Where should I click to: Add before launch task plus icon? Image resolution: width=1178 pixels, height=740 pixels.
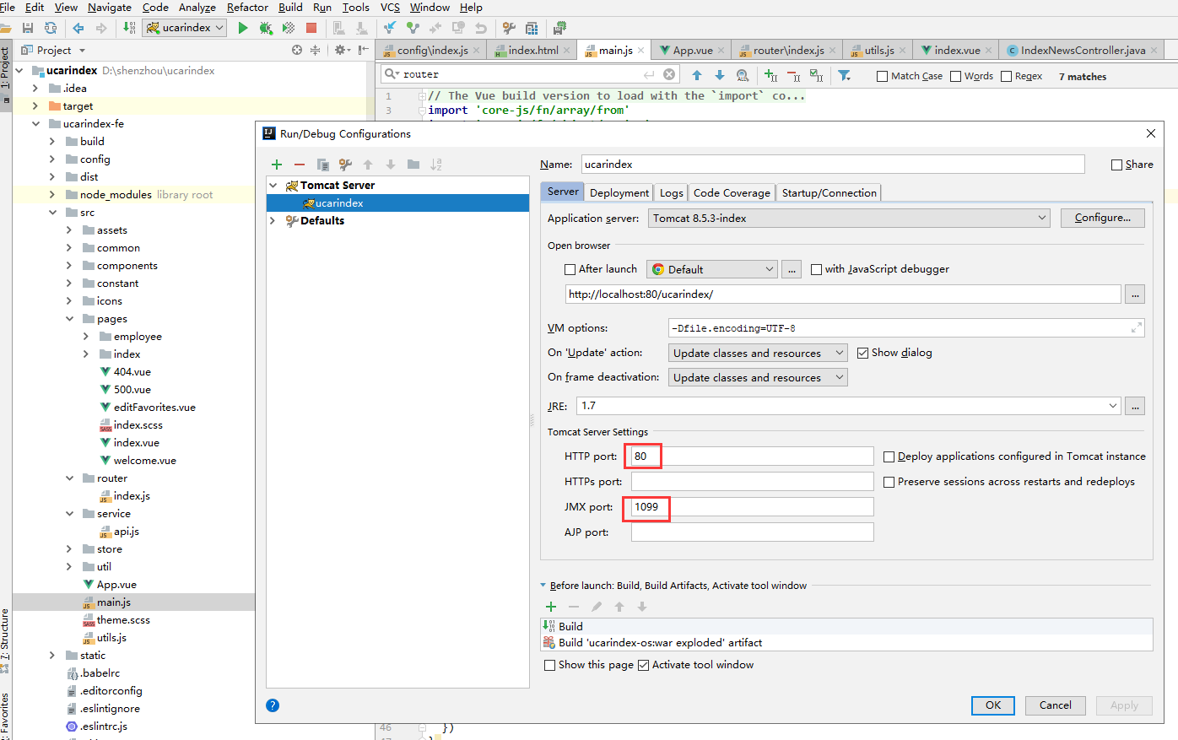tap(551, 607)
